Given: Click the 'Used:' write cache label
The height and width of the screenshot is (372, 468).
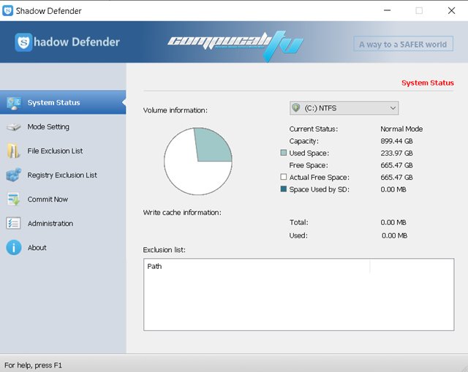Looking at the screenshot, I should click(x=298, y=235).
